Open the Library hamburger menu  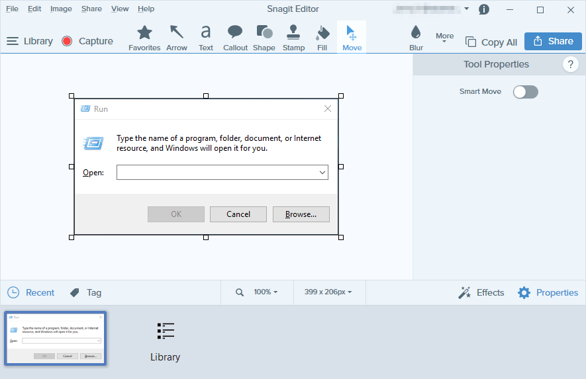point(13,41)
